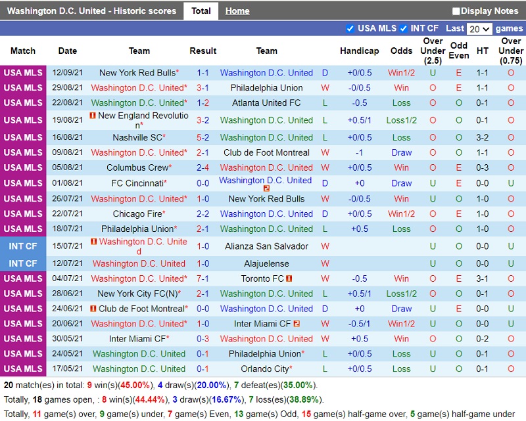
Task: Enable the Display Notes checkbox
Action: click(456, 11)
